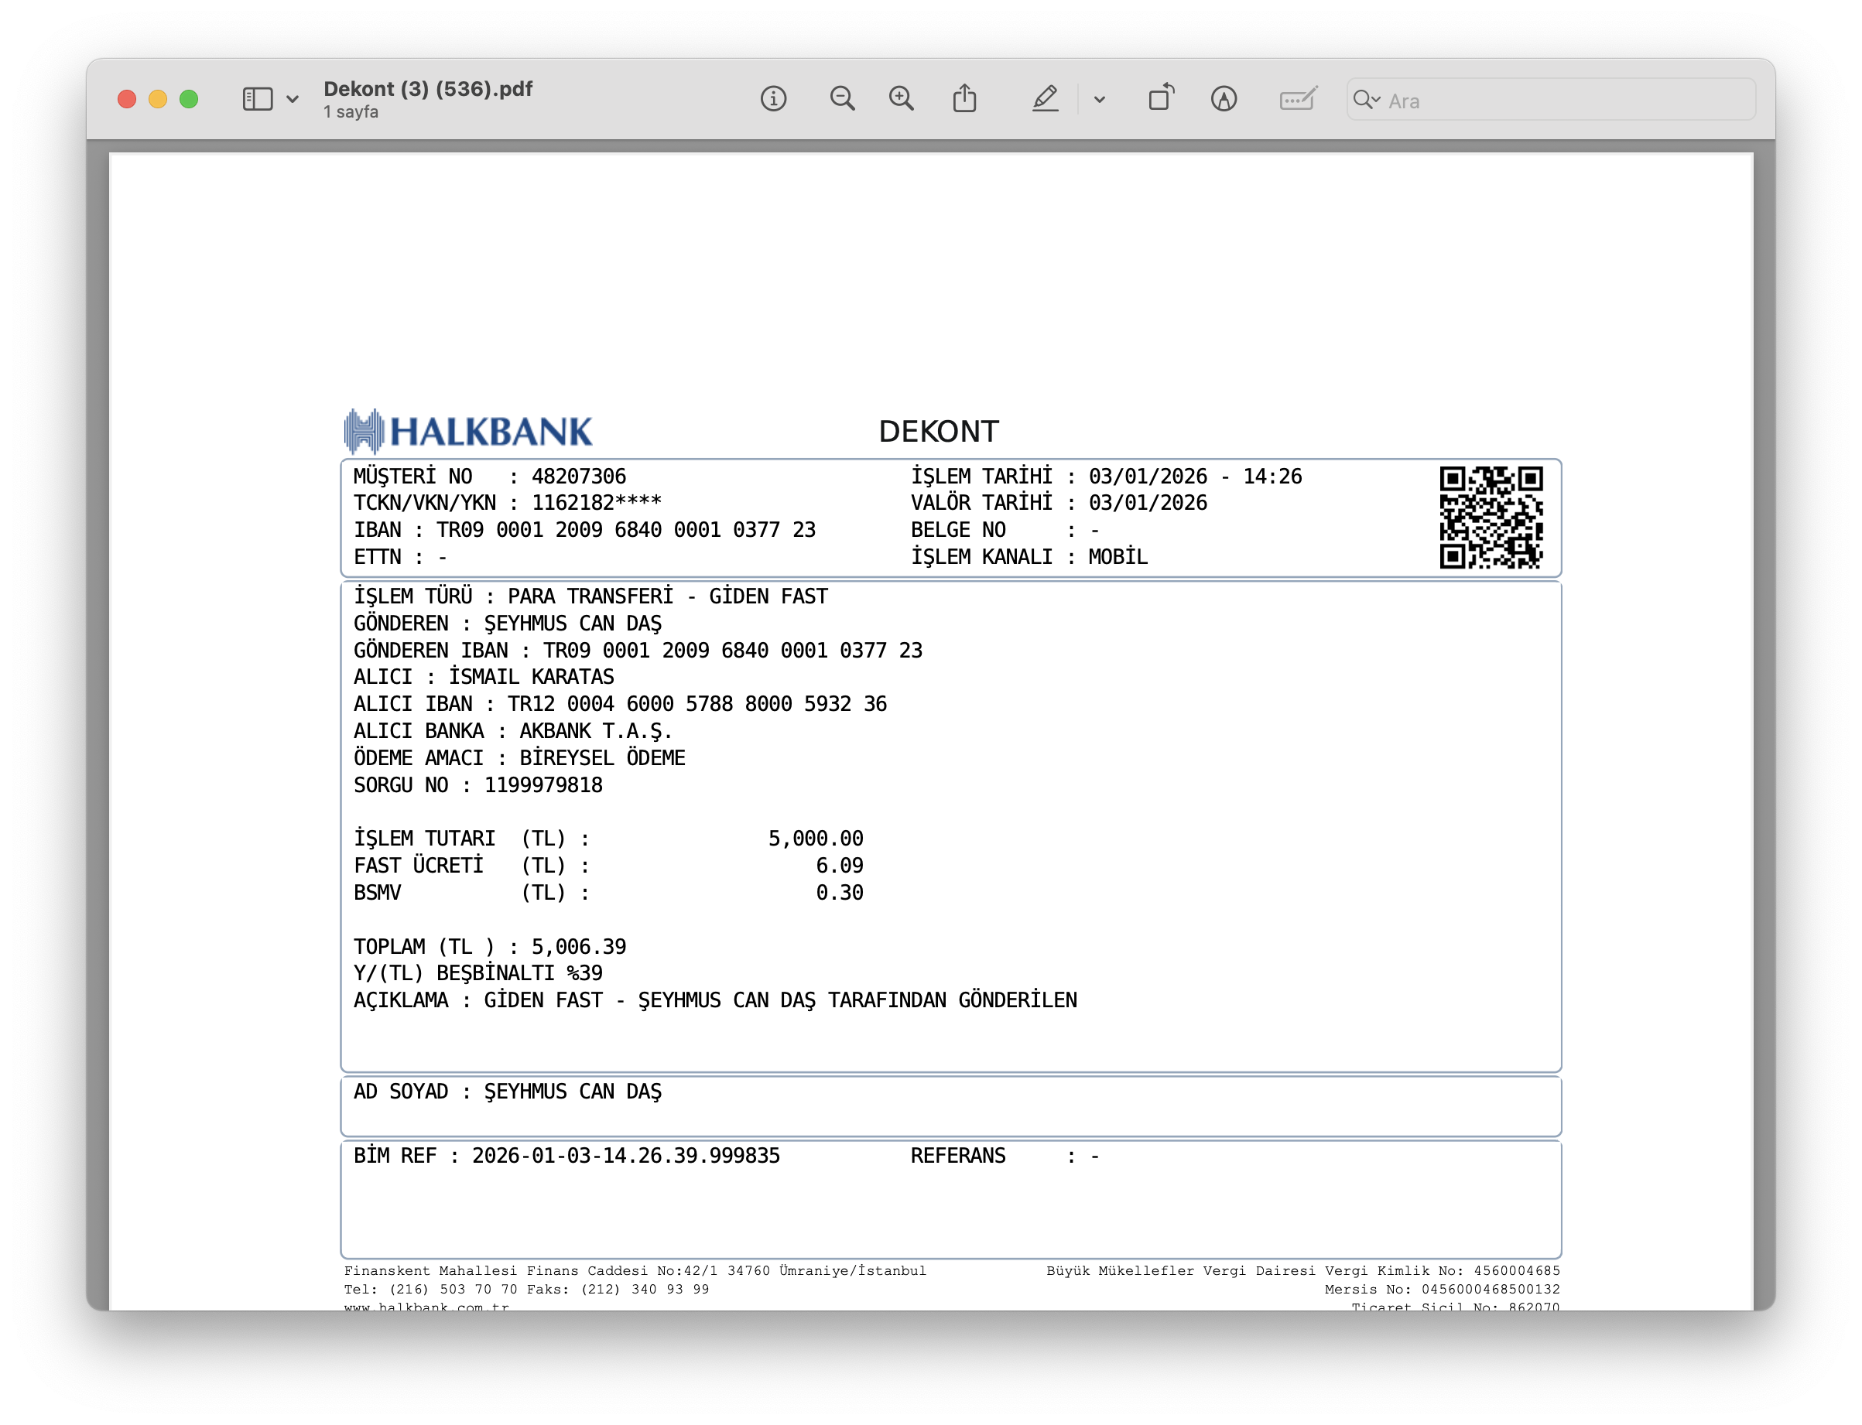
Task: Select the highlight pen tool
Action: pyautogui.click(x=1045, y=99)
